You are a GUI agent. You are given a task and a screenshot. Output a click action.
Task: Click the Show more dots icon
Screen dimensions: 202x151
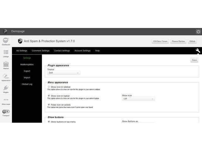click(6, 100)
